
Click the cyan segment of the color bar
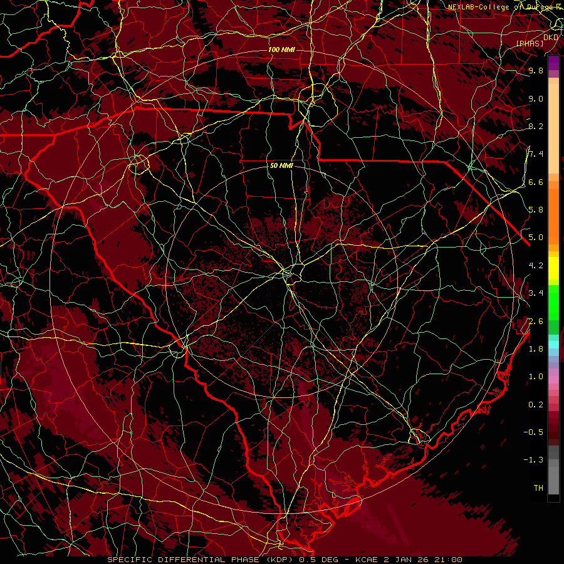click(x=553, y=345)
